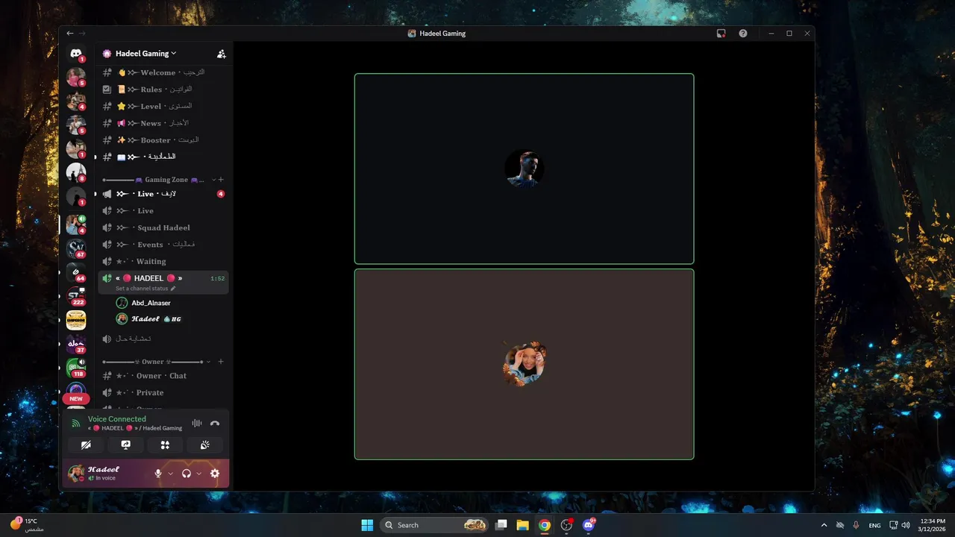This screenshot has height=537, width=955.
Task: Open the invite people icon beside Hadeel Gaming
Action: pos(221,54)
